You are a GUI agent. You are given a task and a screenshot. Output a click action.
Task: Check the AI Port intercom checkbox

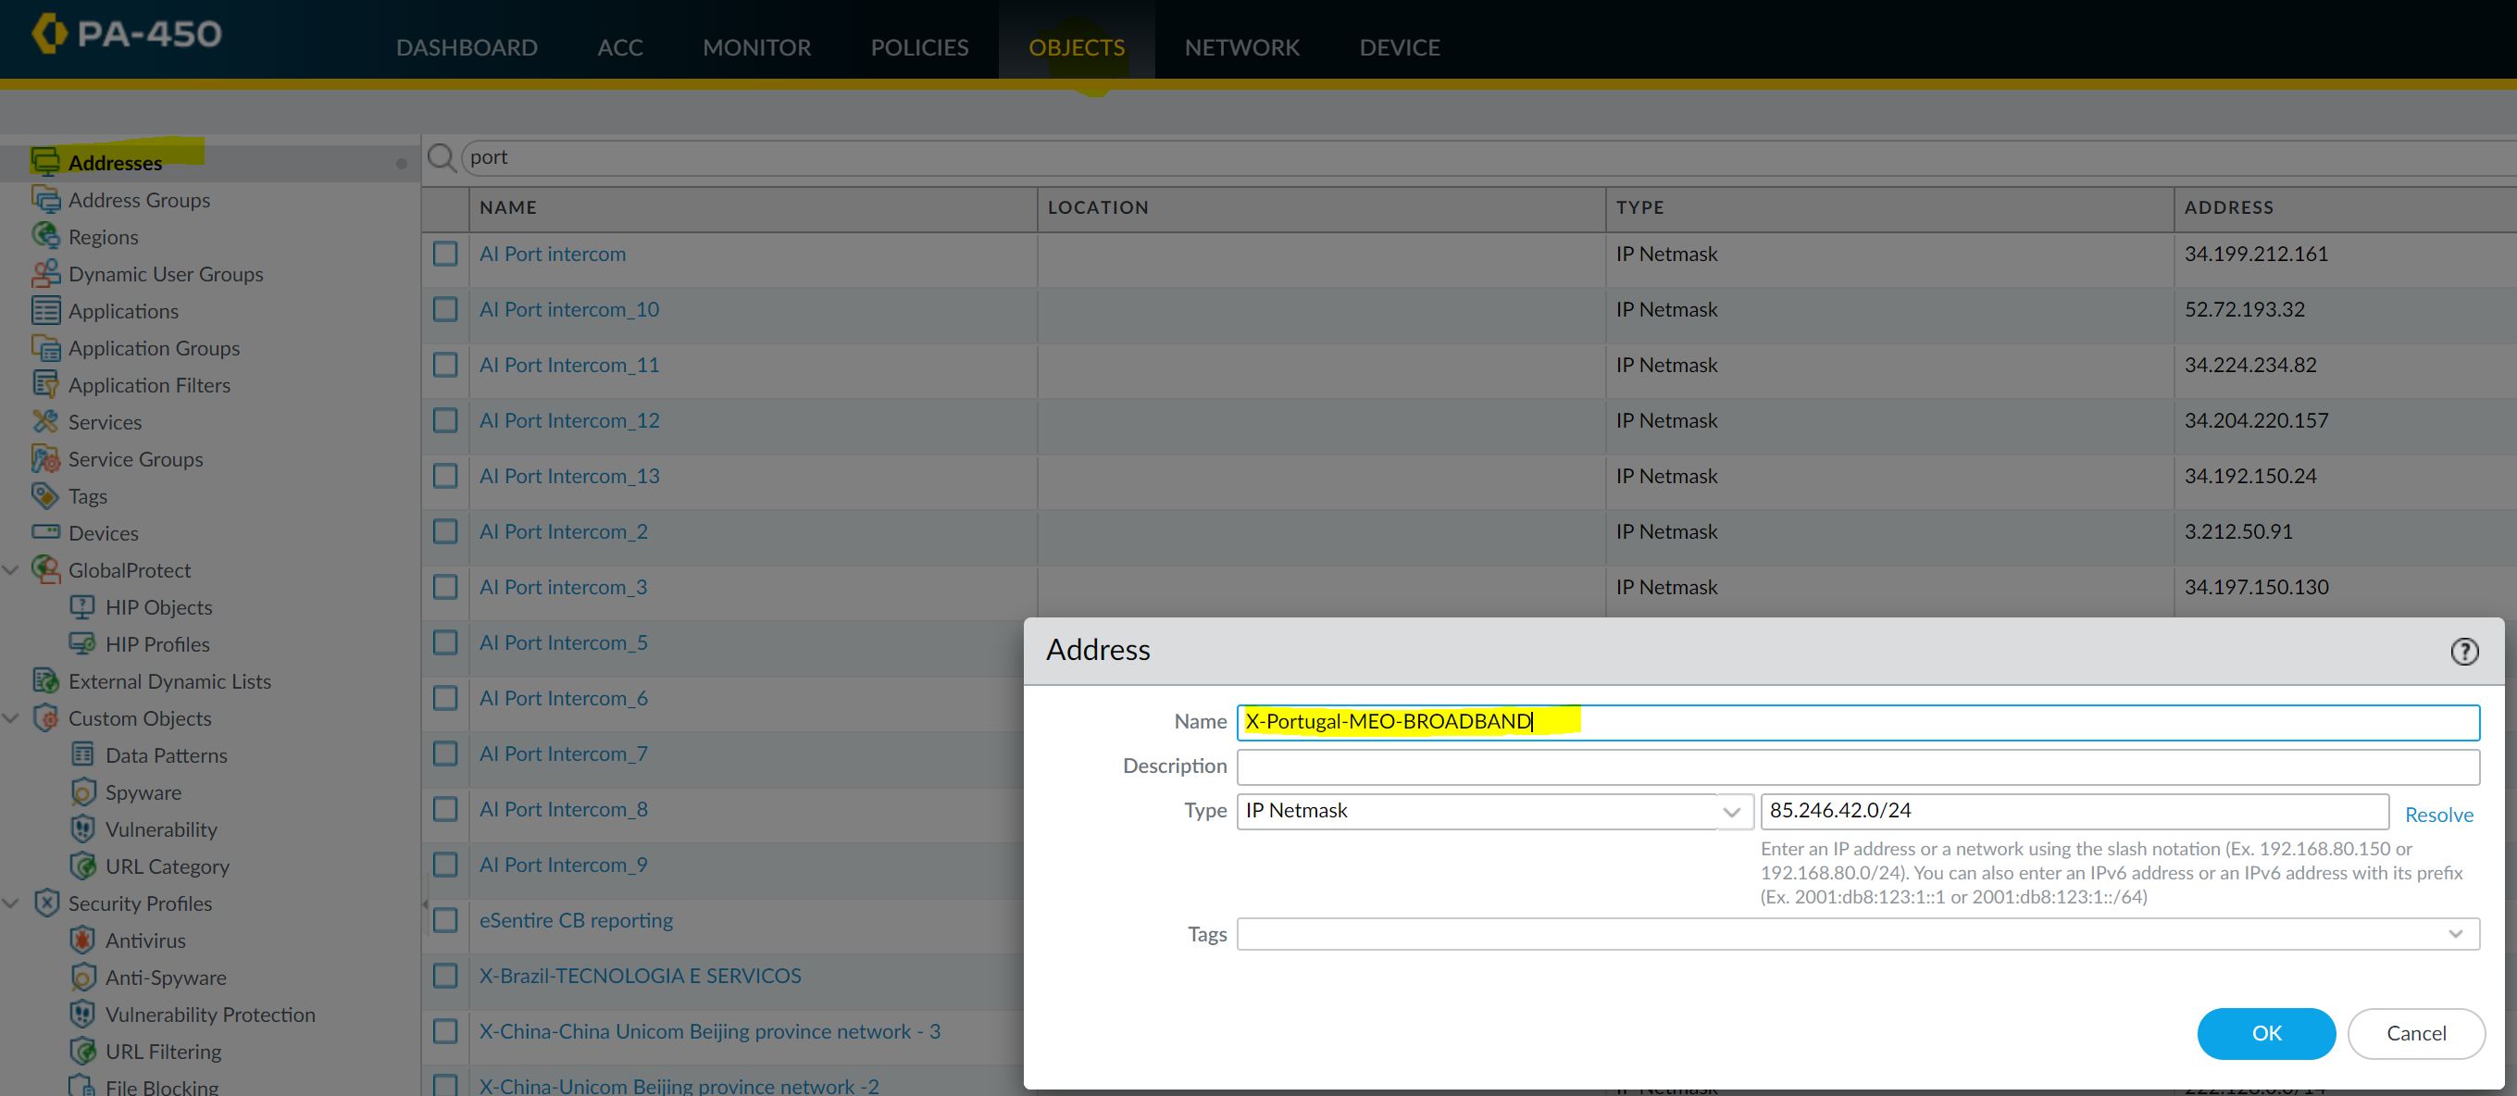[x=445, y=254]
